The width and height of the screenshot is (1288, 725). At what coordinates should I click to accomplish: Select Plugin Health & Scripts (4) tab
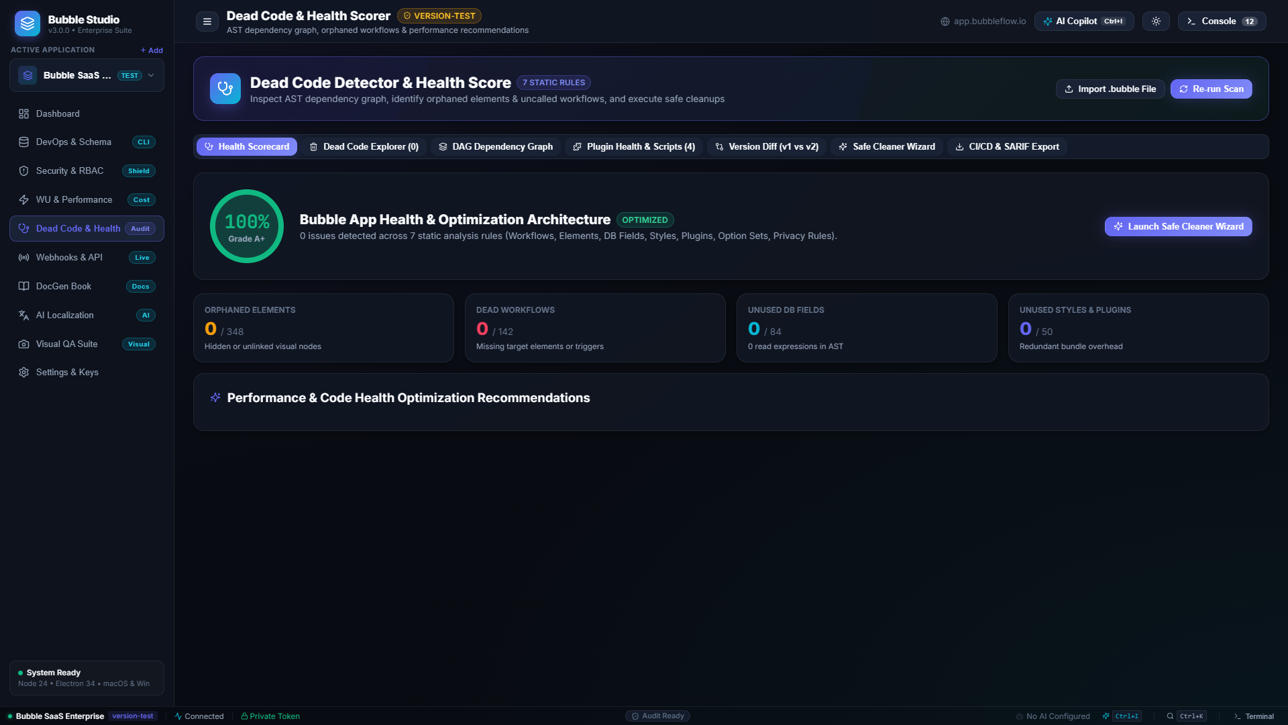[x=634, y=147]
